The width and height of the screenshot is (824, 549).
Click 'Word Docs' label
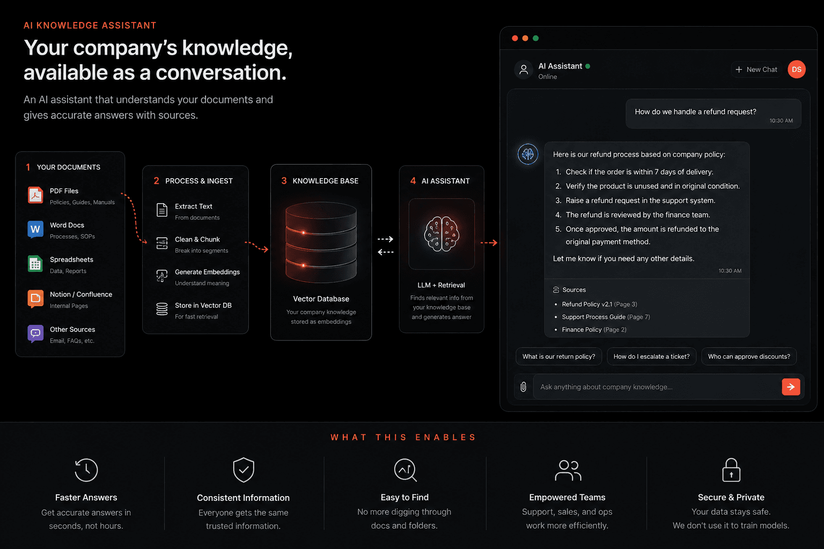click(x=67, y=225)
